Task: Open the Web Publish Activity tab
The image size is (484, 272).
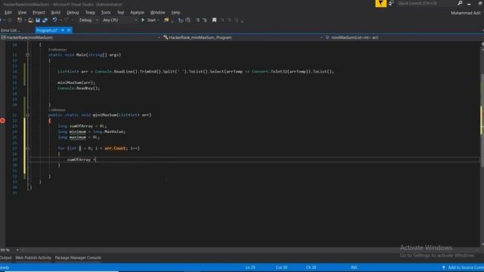Action: 33,258
